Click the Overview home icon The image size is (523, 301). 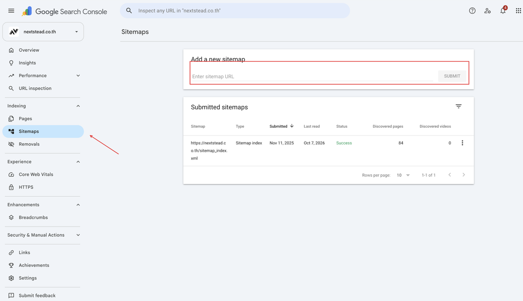pyautogui.click(x=11, y=50)
